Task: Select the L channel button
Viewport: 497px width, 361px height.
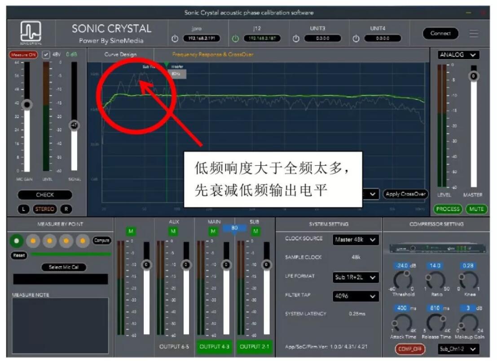Action: (x=23, y=209)
